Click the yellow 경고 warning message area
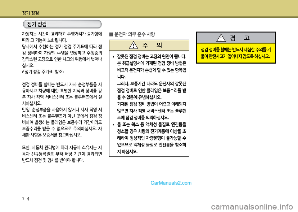 236,53
